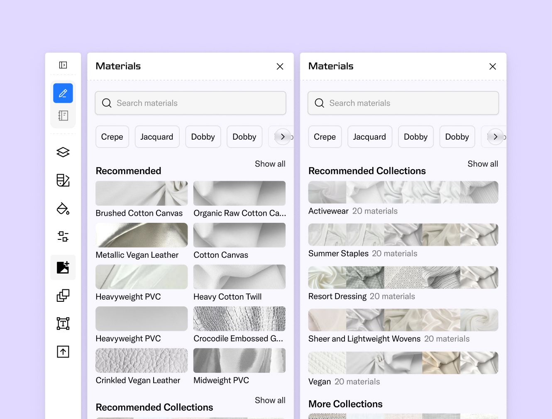Select Jacquard chip in right panel
Image resolution: width=552 pixels, height=419 pixels.
pyautogui.click(x=369, y=137)
